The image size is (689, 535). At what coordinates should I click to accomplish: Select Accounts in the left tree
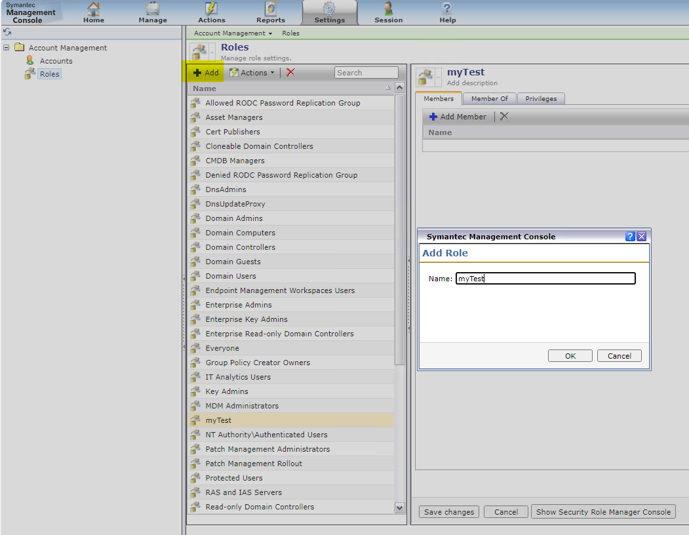click(56, 61)
